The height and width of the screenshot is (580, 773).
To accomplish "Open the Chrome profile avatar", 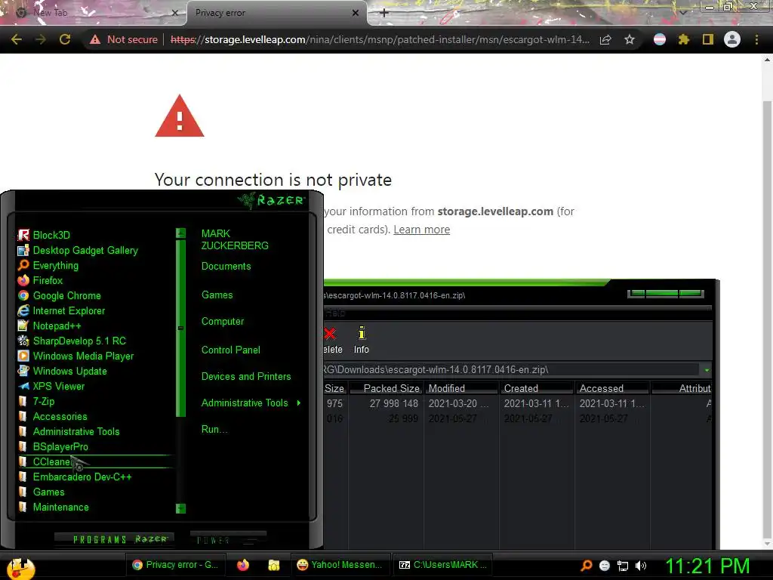I will (732, 39).
